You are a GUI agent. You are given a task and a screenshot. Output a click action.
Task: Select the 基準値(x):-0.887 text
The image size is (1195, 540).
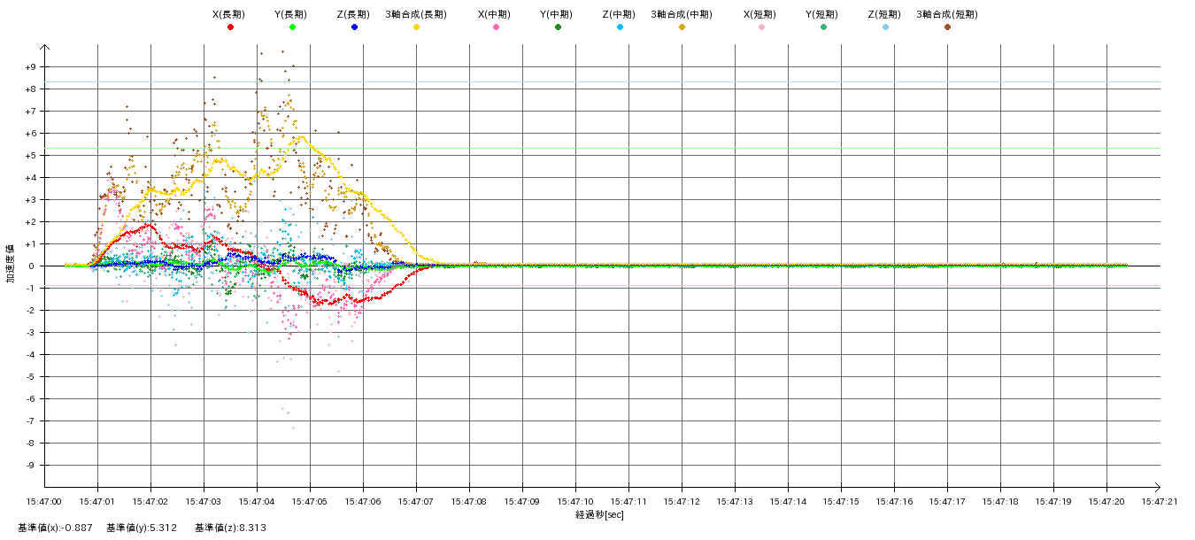(x=55, y=528)
